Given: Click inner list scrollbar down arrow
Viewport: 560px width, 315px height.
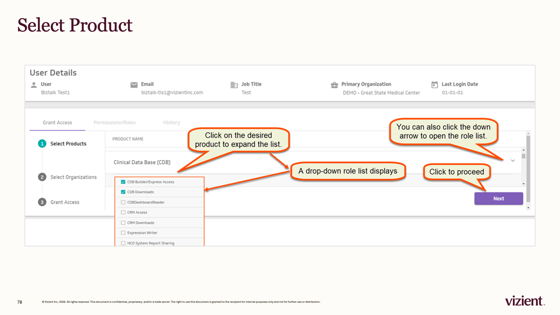Looking at the screenshot, I should (524, 184).
